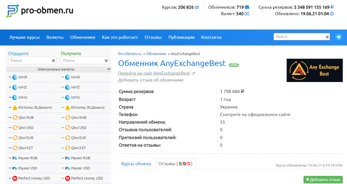Click the Направлений обмена value 35
The image size is (347, 184).
(x=223, y=122)
